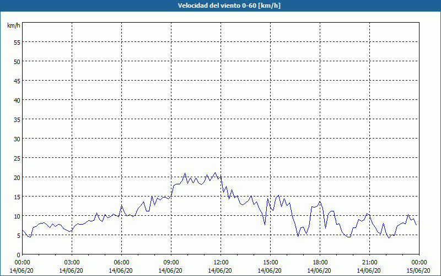Click the 40 value on the y-axis
The height and width of the screenshot is (276, 441).
(17, 100)
